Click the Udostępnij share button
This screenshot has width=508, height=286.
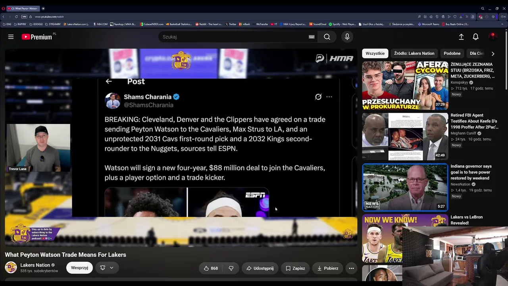pos(260,268)
